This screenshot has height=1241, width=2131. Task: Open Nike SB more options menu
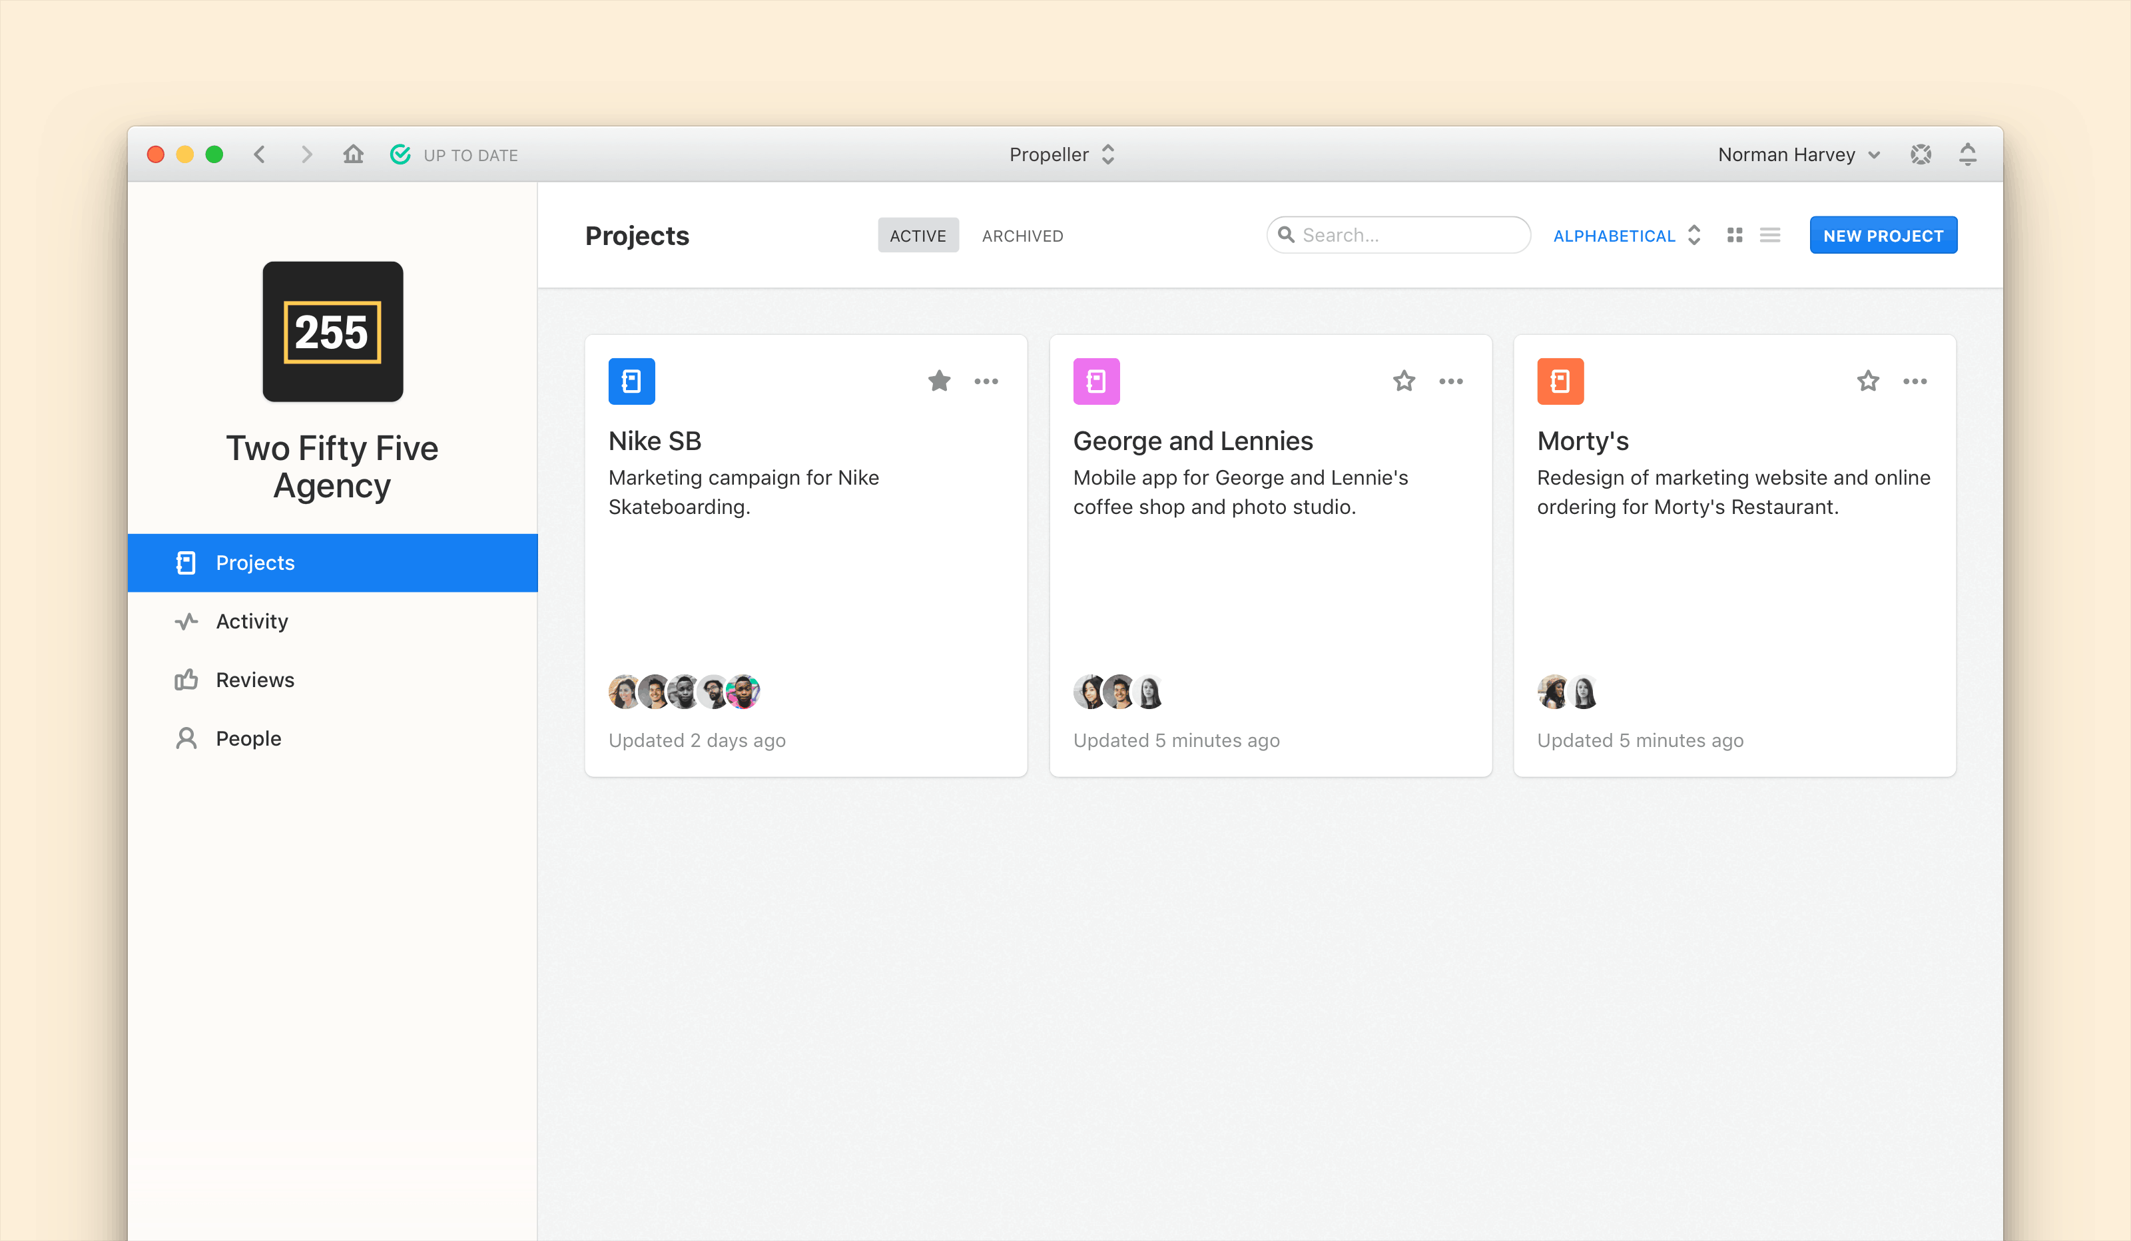(x=986, y=381)
